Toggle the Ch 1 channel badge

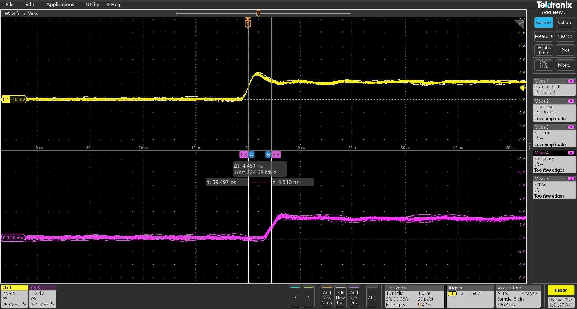pyautogui.click(x=14, y=296)
